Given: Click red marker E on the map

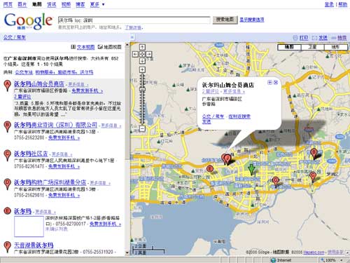Looking at the screenshot, I should (x=210, y=169).
